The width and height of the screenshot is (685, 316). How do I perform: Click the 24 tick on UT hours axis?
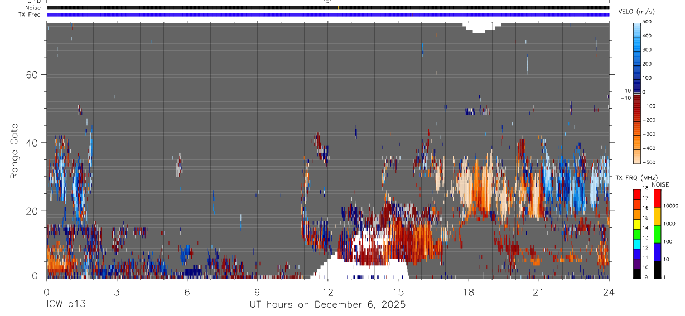(x=609, y=292)
